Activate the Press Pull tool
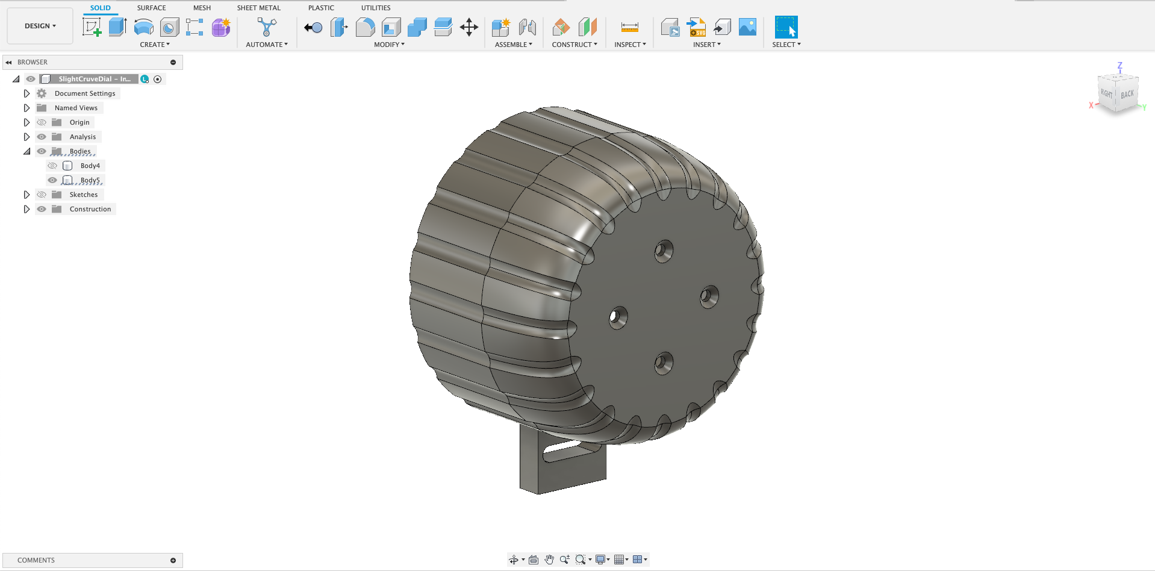1155x571 pixels. coord(313,27)
